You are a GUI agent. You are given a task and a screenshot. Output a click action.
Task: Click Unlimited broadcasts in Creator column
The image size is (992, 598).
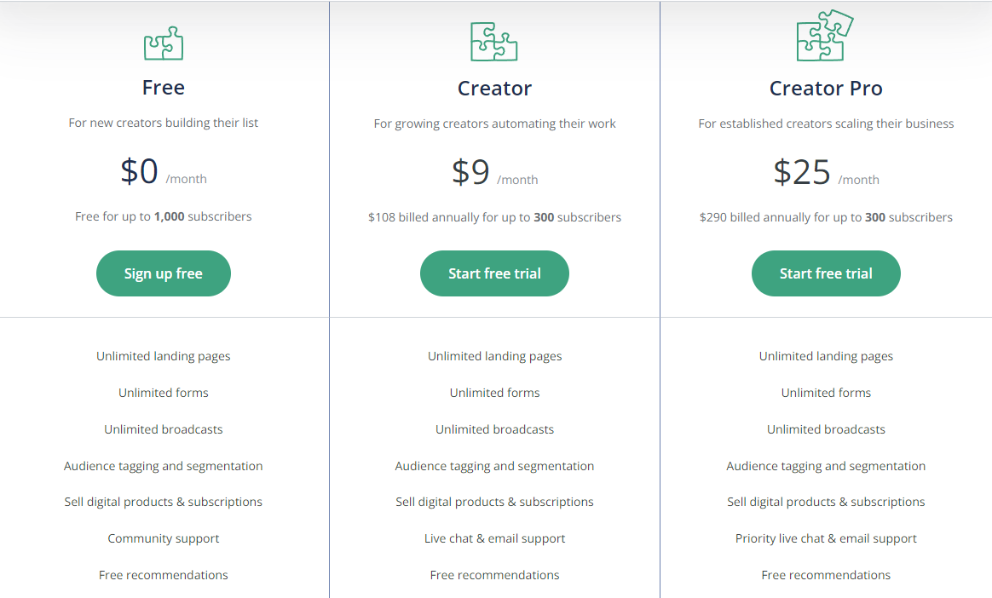click(495, 429)
